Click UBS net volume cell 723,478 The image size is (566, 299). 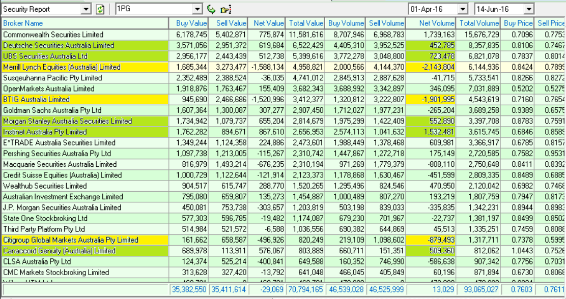pos(431,56)
